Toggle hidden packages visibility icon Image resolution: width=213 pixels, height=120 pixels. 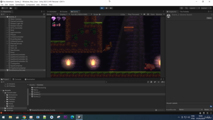point(163,82)
